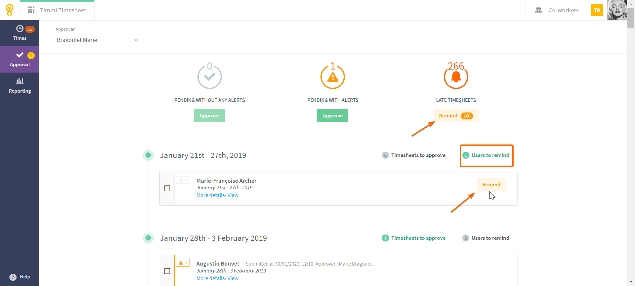635x286 pixels.
Task: Click the January 28th - 3 February 2019 heading
Action: click(x=213, y=238)
